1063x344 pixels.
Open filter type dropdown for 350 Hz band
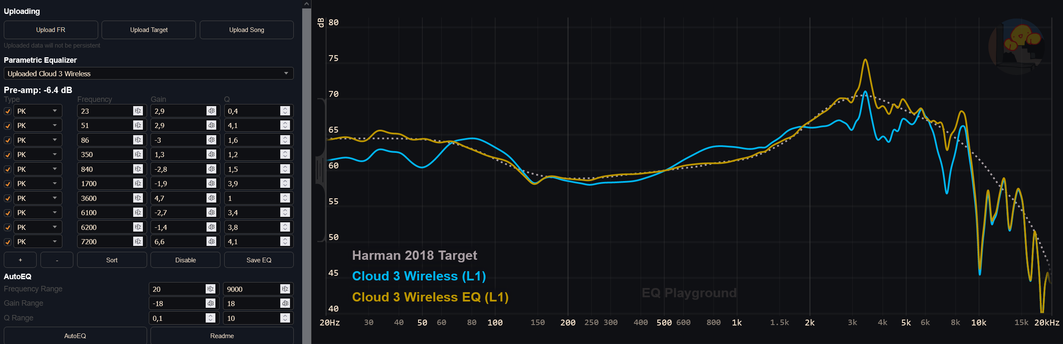pos(38,154)
